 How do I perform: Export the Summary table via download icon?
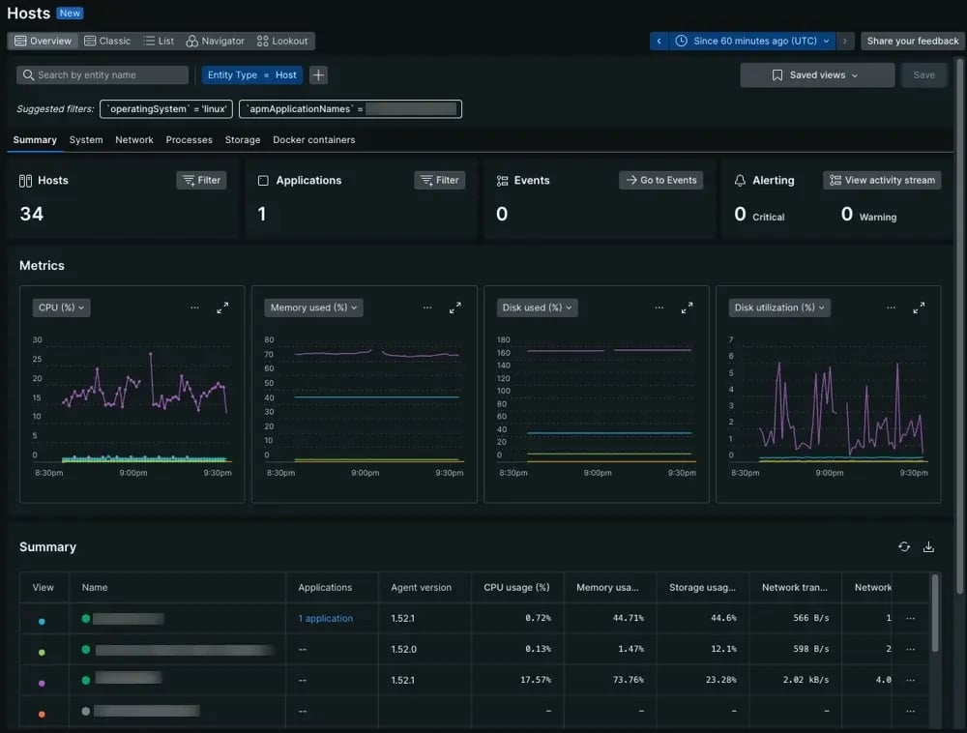928,546
